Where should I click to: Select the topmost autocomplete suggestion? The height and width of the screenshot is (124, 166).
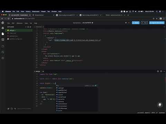[x=77, y=86]
